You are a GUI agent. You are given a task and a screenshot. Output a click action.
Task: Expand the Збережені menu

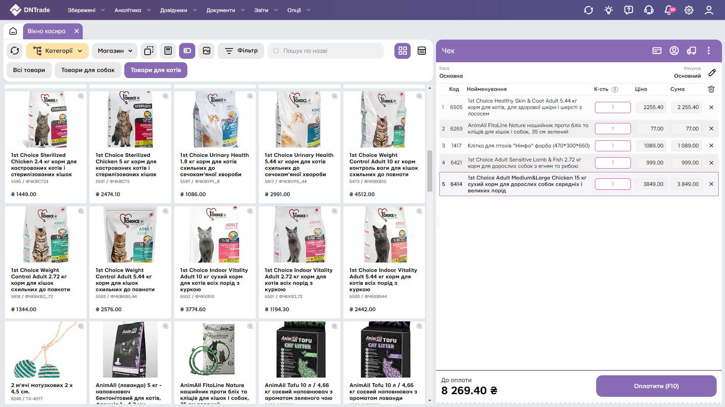tap(86, 10)
